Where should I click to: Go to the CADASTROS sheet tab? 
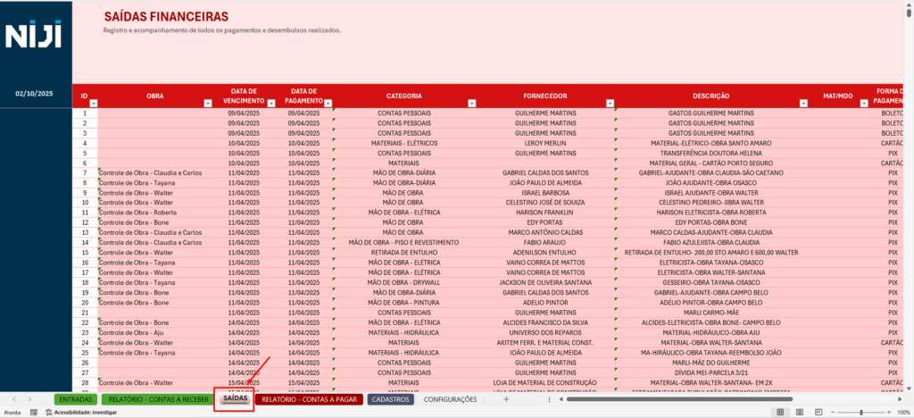[x=389, y=399]
